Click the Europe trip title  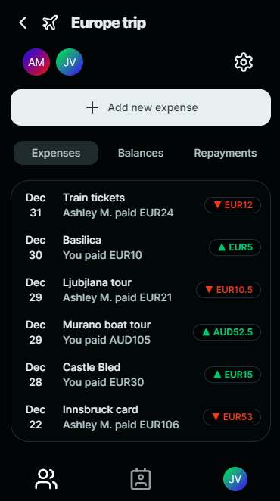click(108, 23)
